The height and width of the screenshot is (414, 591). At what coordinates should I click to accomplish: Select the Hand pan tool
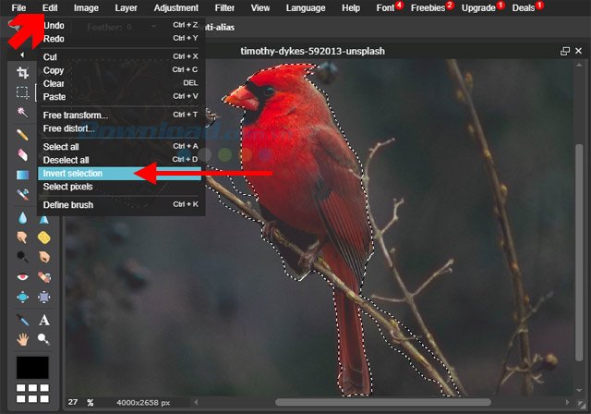(x=22, y=340)
